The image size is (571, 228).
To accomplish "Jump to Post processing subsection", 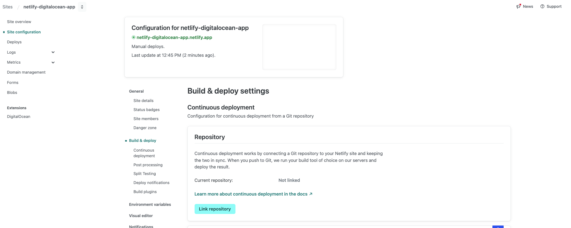I will 148,165.
